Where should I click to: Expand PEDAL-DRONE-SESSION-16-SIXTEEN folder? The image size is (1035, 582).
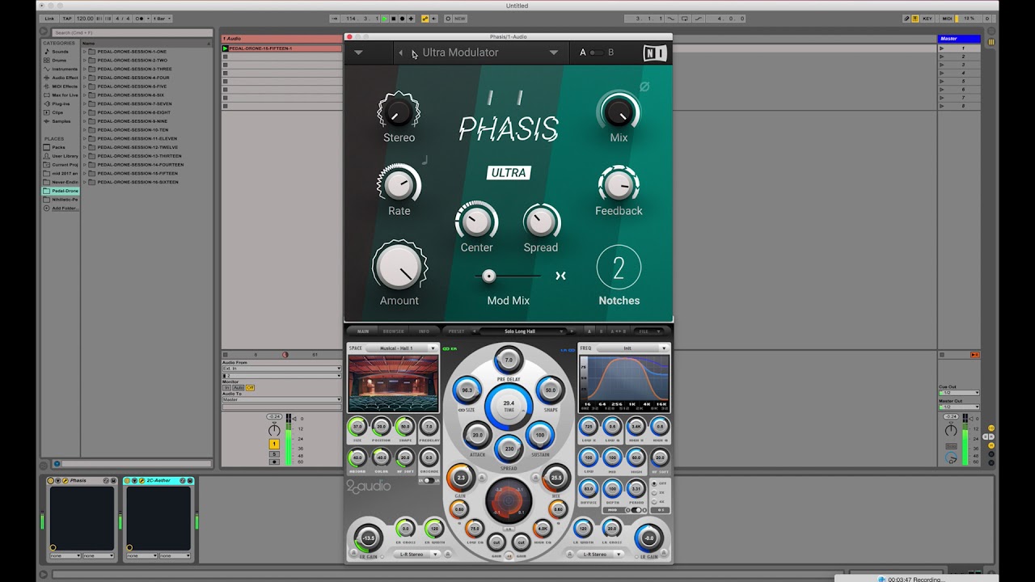84,182
